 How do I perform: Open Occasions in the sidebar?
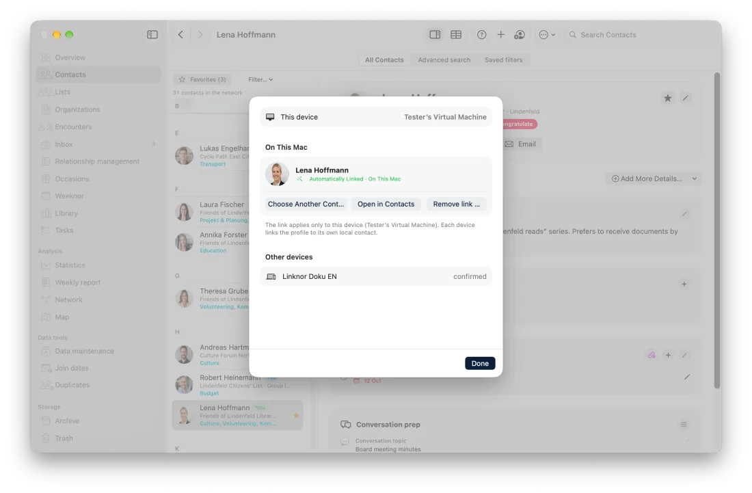pos(98,179)
